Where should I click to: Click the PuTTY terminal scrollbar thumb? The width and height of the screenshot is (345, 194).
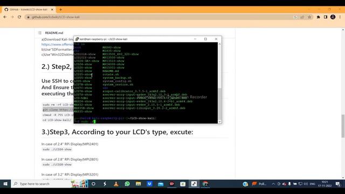(219, 103)
